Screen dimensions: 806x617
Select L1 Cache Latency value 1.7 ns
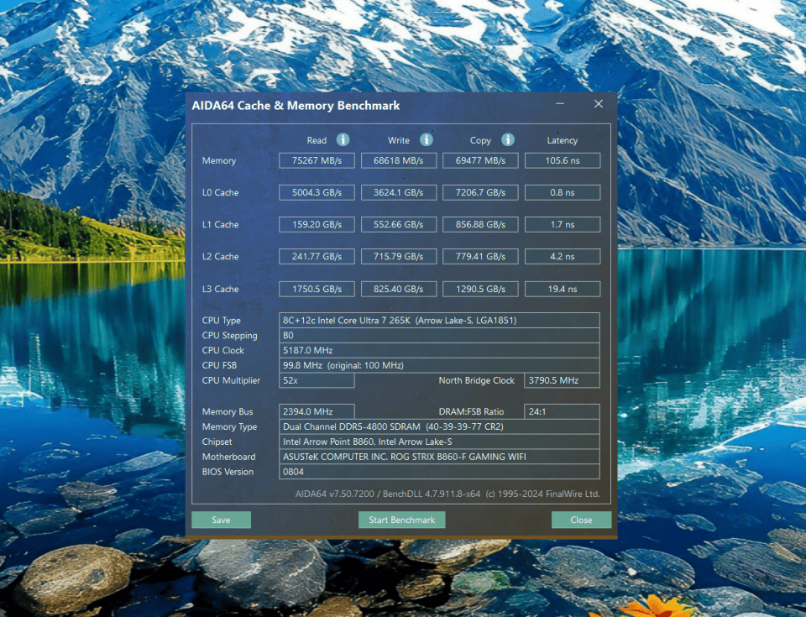(x=563, y=224)
